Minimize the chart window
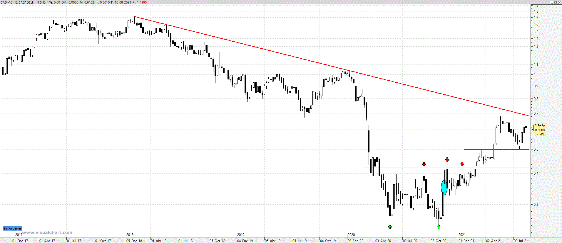This screenshot has height=243, width=562. coord(552,2)
